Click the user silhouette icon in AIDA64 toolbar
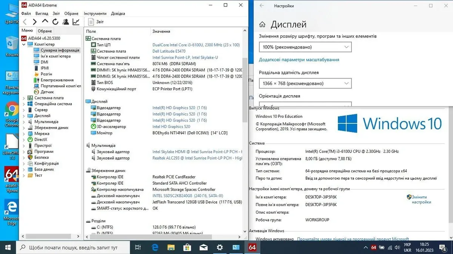This screenshot has width=453, height=254. 66,22
